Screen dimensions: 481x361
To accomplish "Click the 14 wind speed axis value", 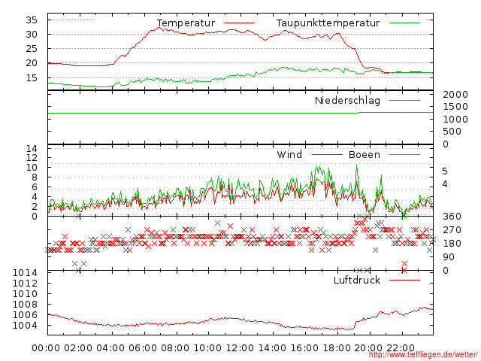I will click(32, 149).
